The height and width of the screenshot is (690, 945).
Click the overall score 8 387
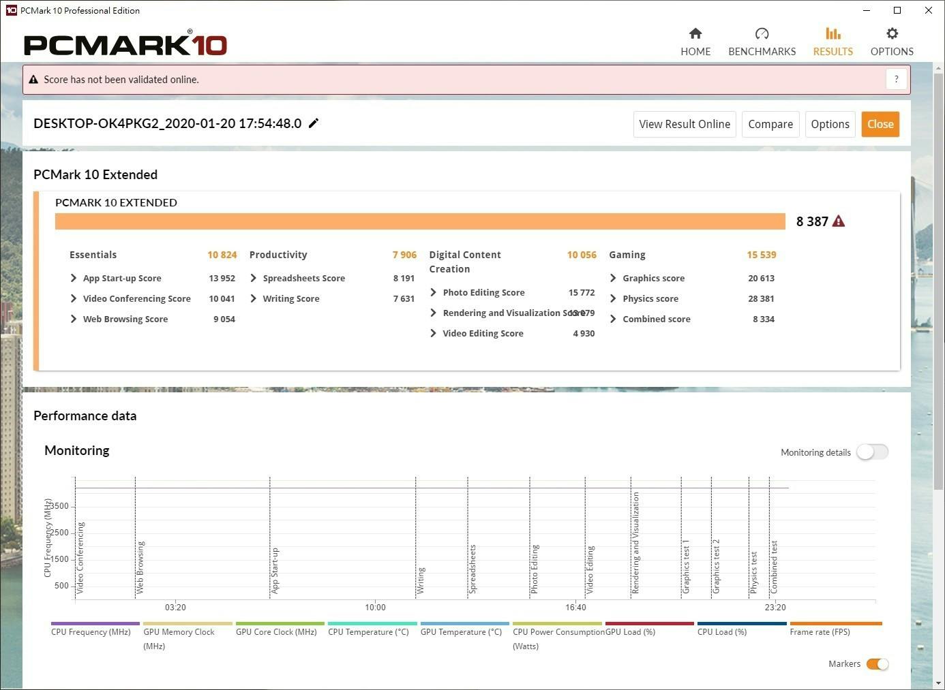(x=812, y=221)
